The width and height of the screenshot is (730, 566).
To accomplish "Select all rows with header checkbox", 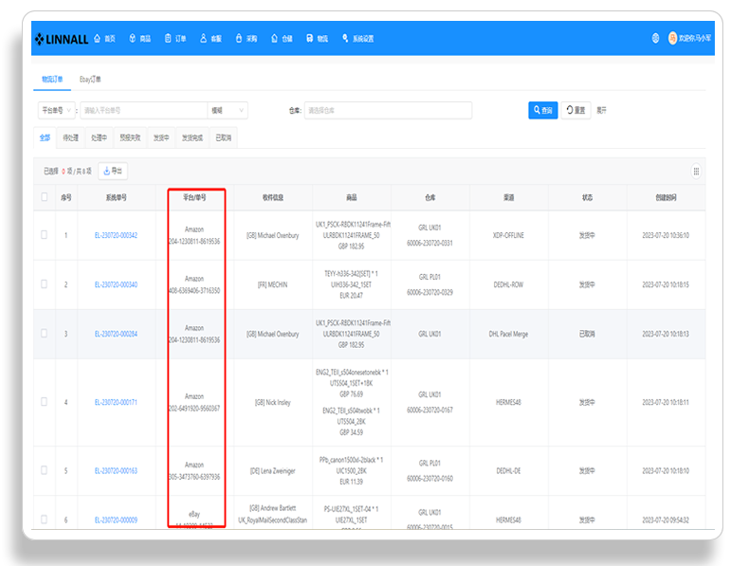I will tap(45, 197).
